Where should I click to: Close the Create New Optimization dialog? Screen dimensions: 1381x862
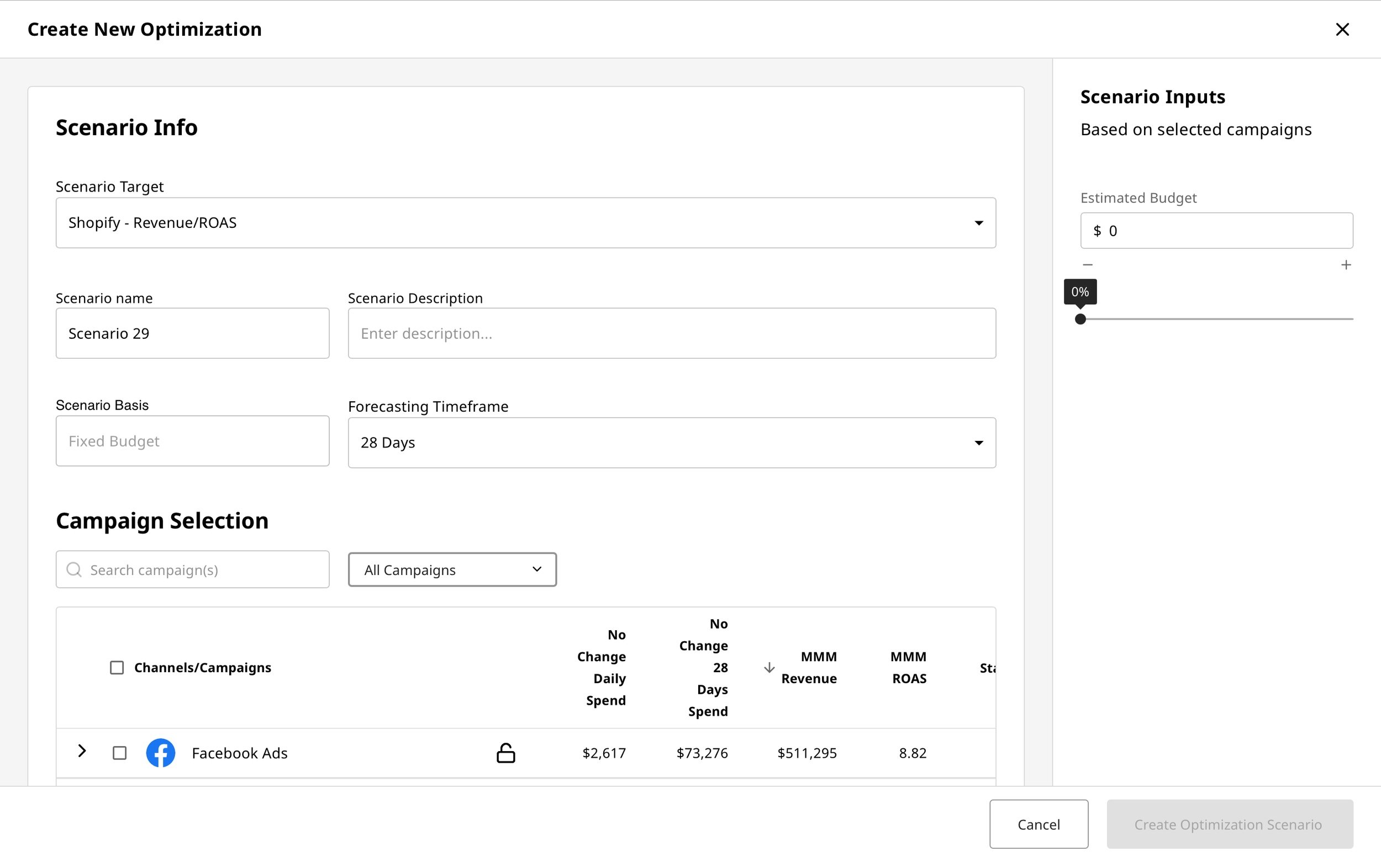(x=1342, y=29)
